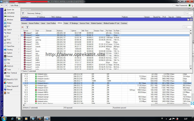
Task: Switch to the Service Ports tab
Action: click(x=84, y=23)
